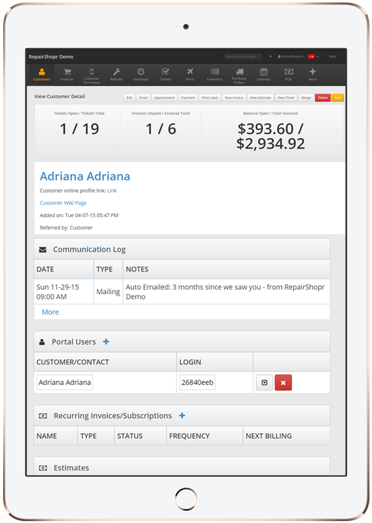Click the '1 / 6' invoices count
The height and width of the screenshot is (523, 372).
coord(161,129)
